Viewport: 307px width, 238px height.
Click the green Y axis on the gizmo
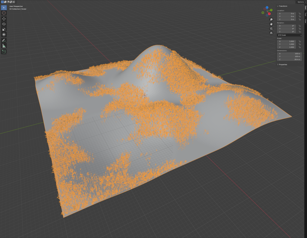coord(271,10)
